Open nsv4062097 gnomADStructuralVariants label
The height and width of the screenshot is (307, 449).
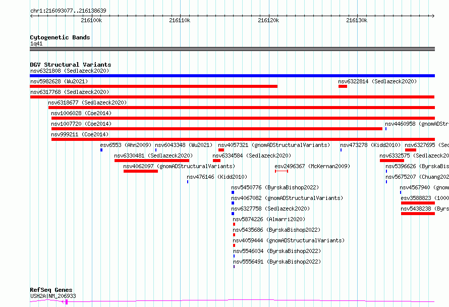point(179,166)
